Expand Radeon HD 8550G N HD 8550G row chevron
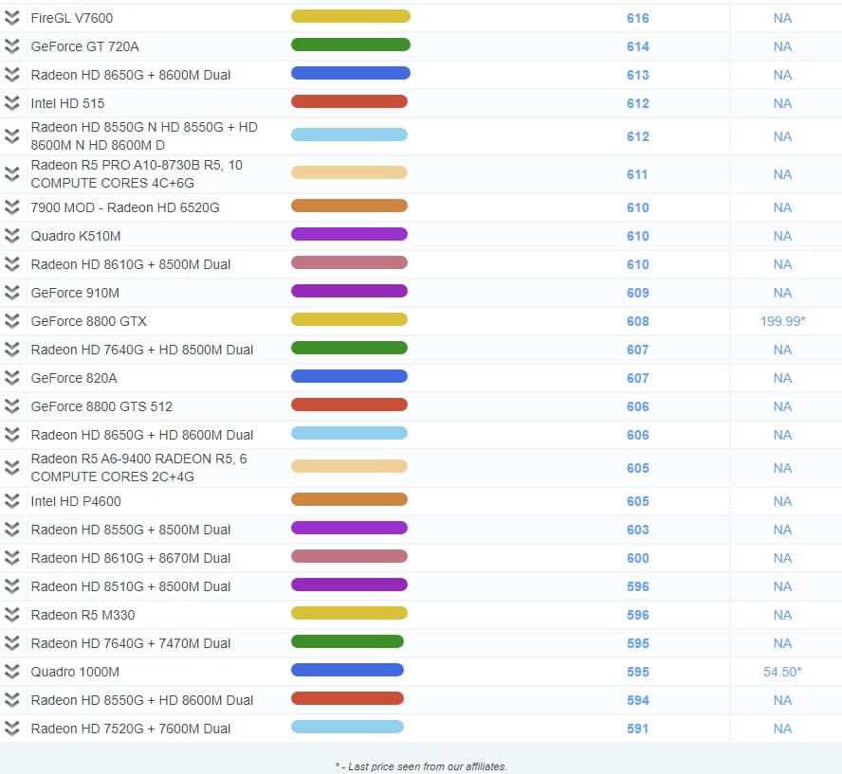 click(11, 136)
